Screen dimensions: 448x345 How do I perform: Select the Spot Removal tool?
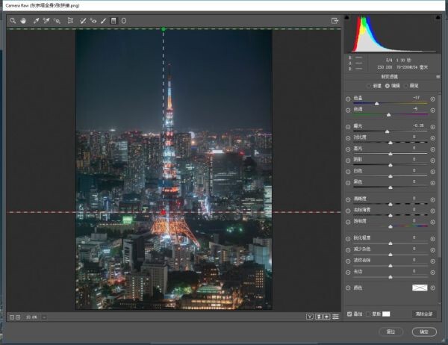tap(83, 21)
